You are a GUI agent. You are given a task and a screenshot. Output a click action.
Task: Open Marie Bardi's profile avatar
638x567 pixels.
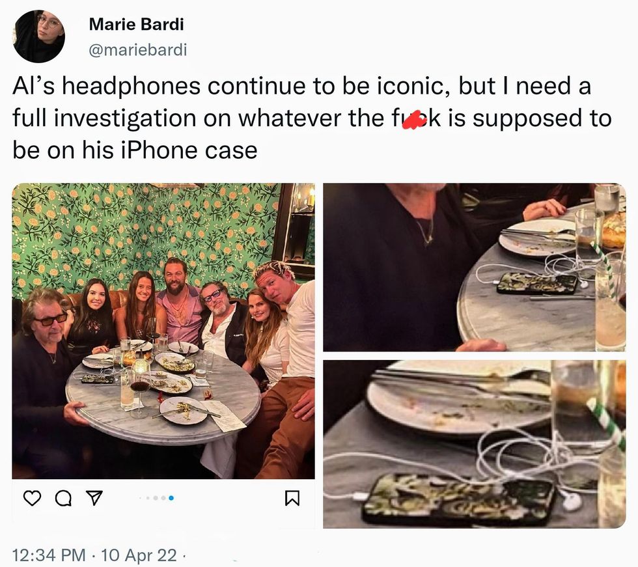[x=38, y=36]
